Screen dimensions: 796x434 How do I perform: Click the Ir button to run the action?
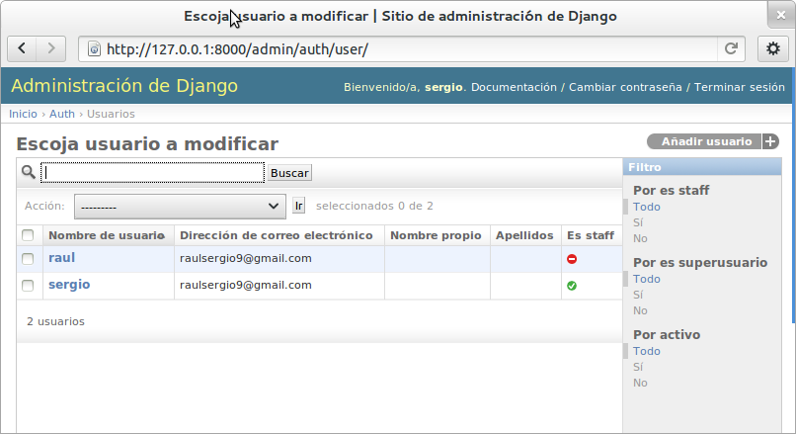click(298, 206)
